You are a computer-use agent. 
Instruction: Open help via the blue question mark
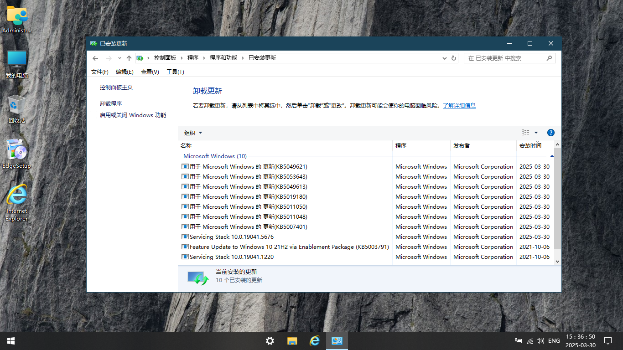click(550, 133)
